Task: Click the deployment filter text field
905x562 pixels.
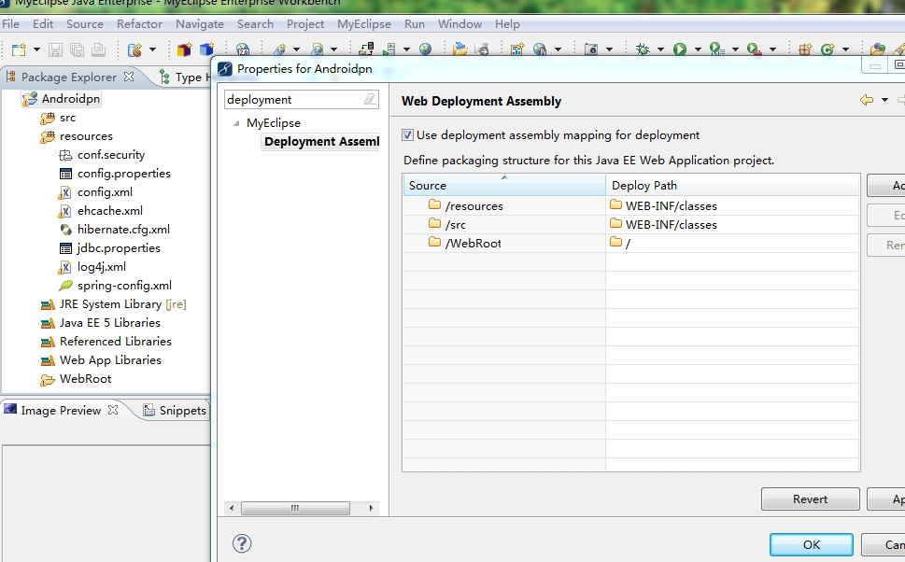Action: point(294,99)
